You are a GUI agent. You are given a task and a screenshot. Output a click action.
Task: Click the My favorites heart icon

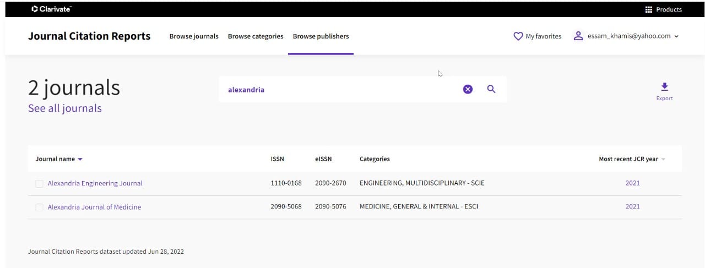518,36
